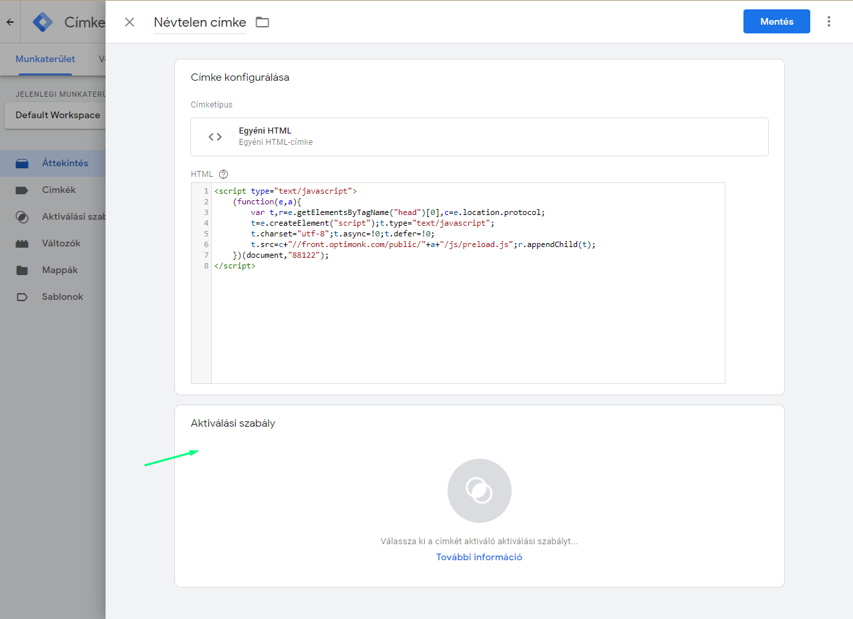Open the Default Workspace selector

coord(55,115)
